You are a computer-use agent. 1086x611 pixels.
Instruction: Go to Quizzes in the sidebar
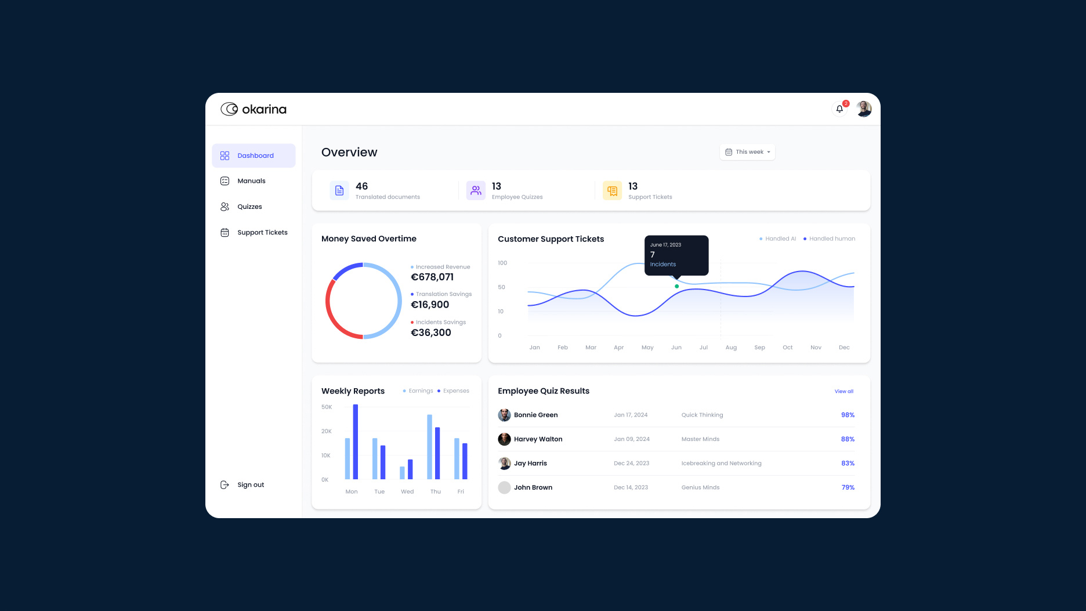249,207
